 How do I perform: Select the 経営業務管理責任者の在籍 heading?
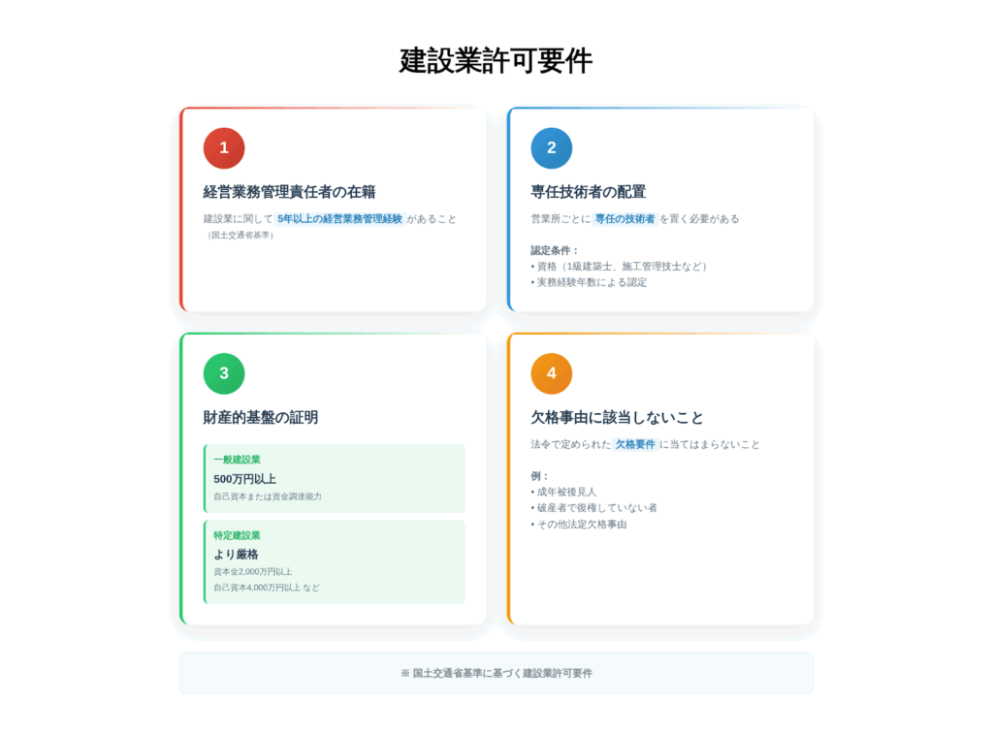tap(289, 192)
